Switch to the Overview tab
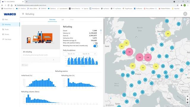190x107 pixels. click(52, 20)
